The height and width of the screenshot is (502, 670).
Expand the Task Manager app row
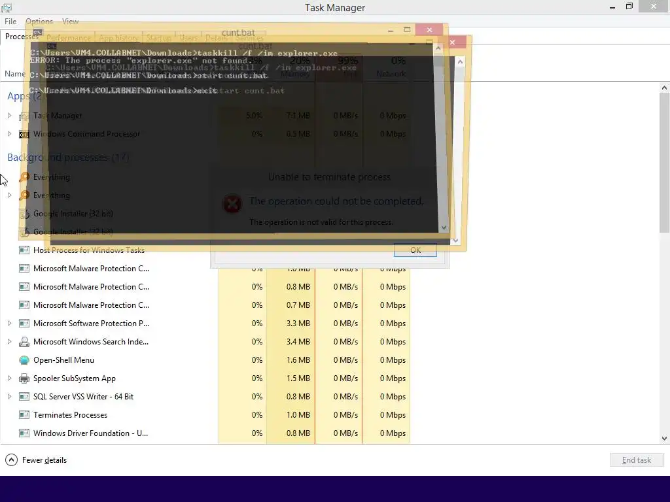coord(9,115)
